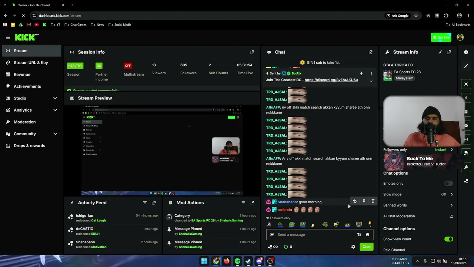Open the Windows Start menu
The height and width of the screenshot is (267, 474).
(204, 261)
